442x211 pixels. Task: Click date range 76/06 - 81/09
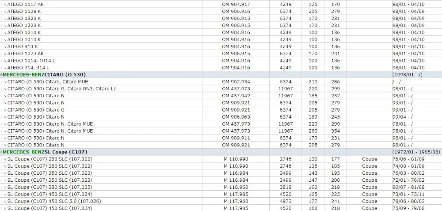[x=408, y=159]
